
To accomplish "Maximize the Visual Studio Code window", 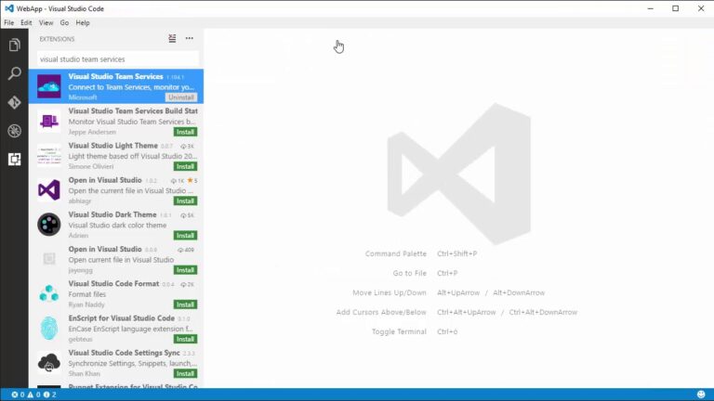I will (x=676, y=8).
